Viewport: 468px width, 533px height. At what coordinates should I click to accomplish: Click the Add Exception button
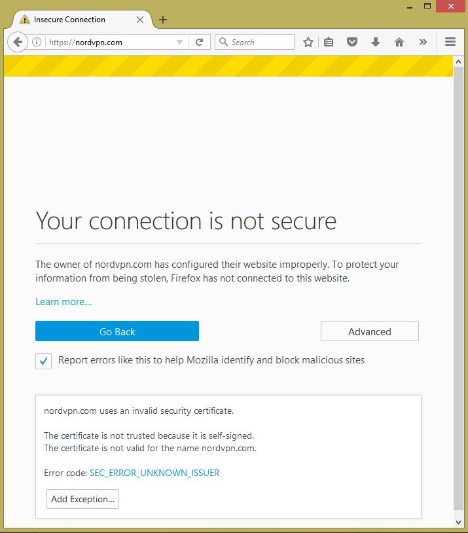[x=83, y=499]
